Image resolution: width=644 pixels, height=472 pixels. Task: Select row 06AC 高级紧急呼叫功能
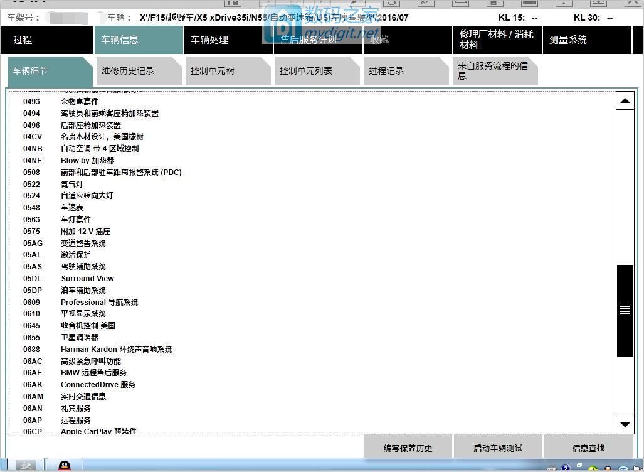point(72,362)
